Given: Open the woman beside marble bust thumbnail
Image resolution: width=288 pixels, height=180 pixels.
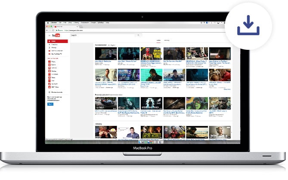Looking at the screenshot, I should coord(106,75).
